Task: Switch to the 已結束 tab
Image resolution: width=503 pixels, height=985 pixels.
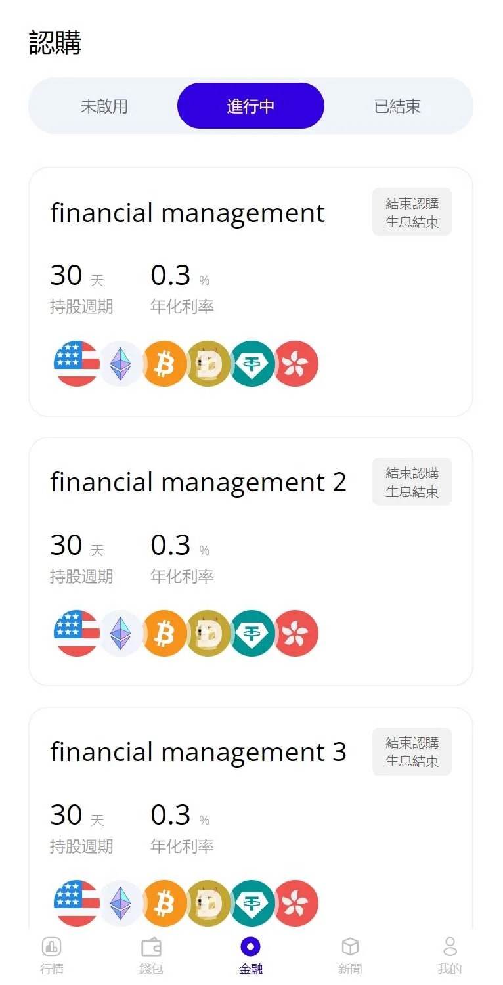Action: 397,106
